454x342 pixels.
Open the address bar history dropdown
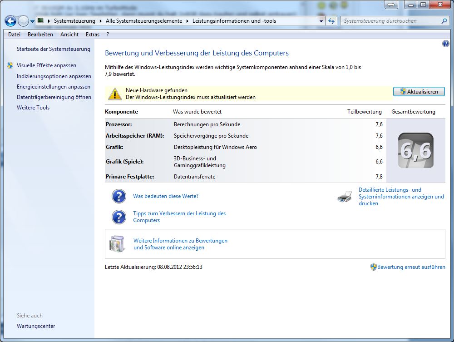click(x=321, y=21)
